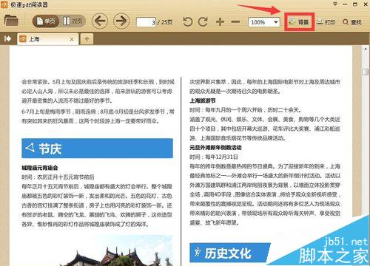Print document with 打印 button
370x266 pixels.
coord(326,22)
